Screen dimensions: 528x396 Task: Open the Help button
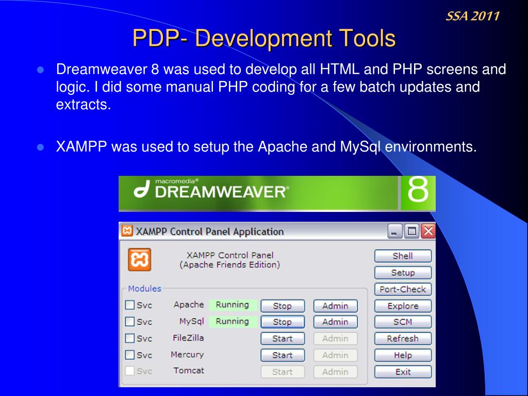[x=403, y=355]
